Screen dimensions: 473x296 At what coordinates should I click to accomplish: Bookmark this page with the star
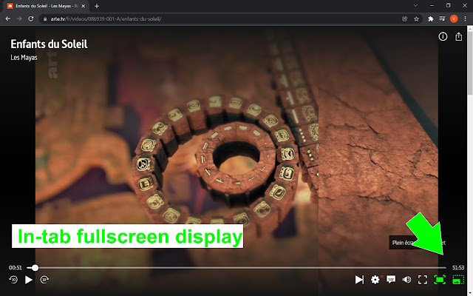click(x=416, y=18)
